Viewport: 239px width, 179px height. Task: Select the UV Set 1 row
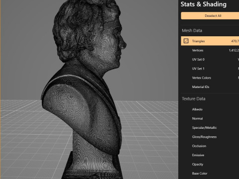pos(210,69)
